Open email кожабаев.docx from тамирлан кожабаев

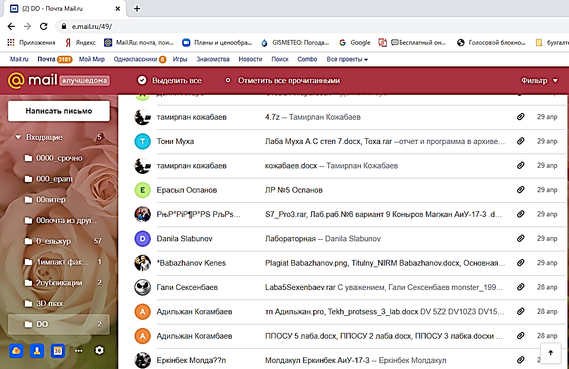point(343,166)
